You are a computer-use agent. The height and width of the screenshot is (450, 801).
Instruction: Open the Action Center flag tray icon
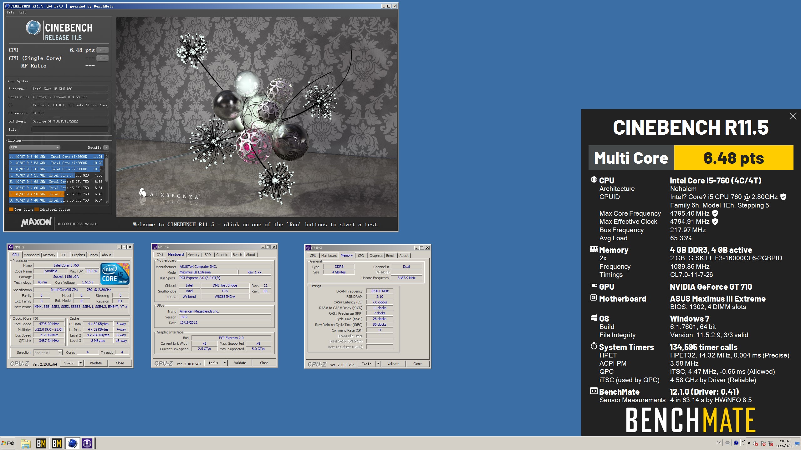[x=763, y=443]
